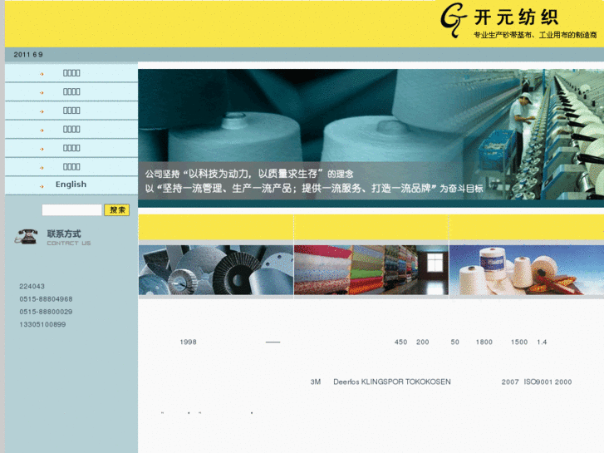Click the arrow icon beside English
The image size is (604, 453).
(42, 186)
